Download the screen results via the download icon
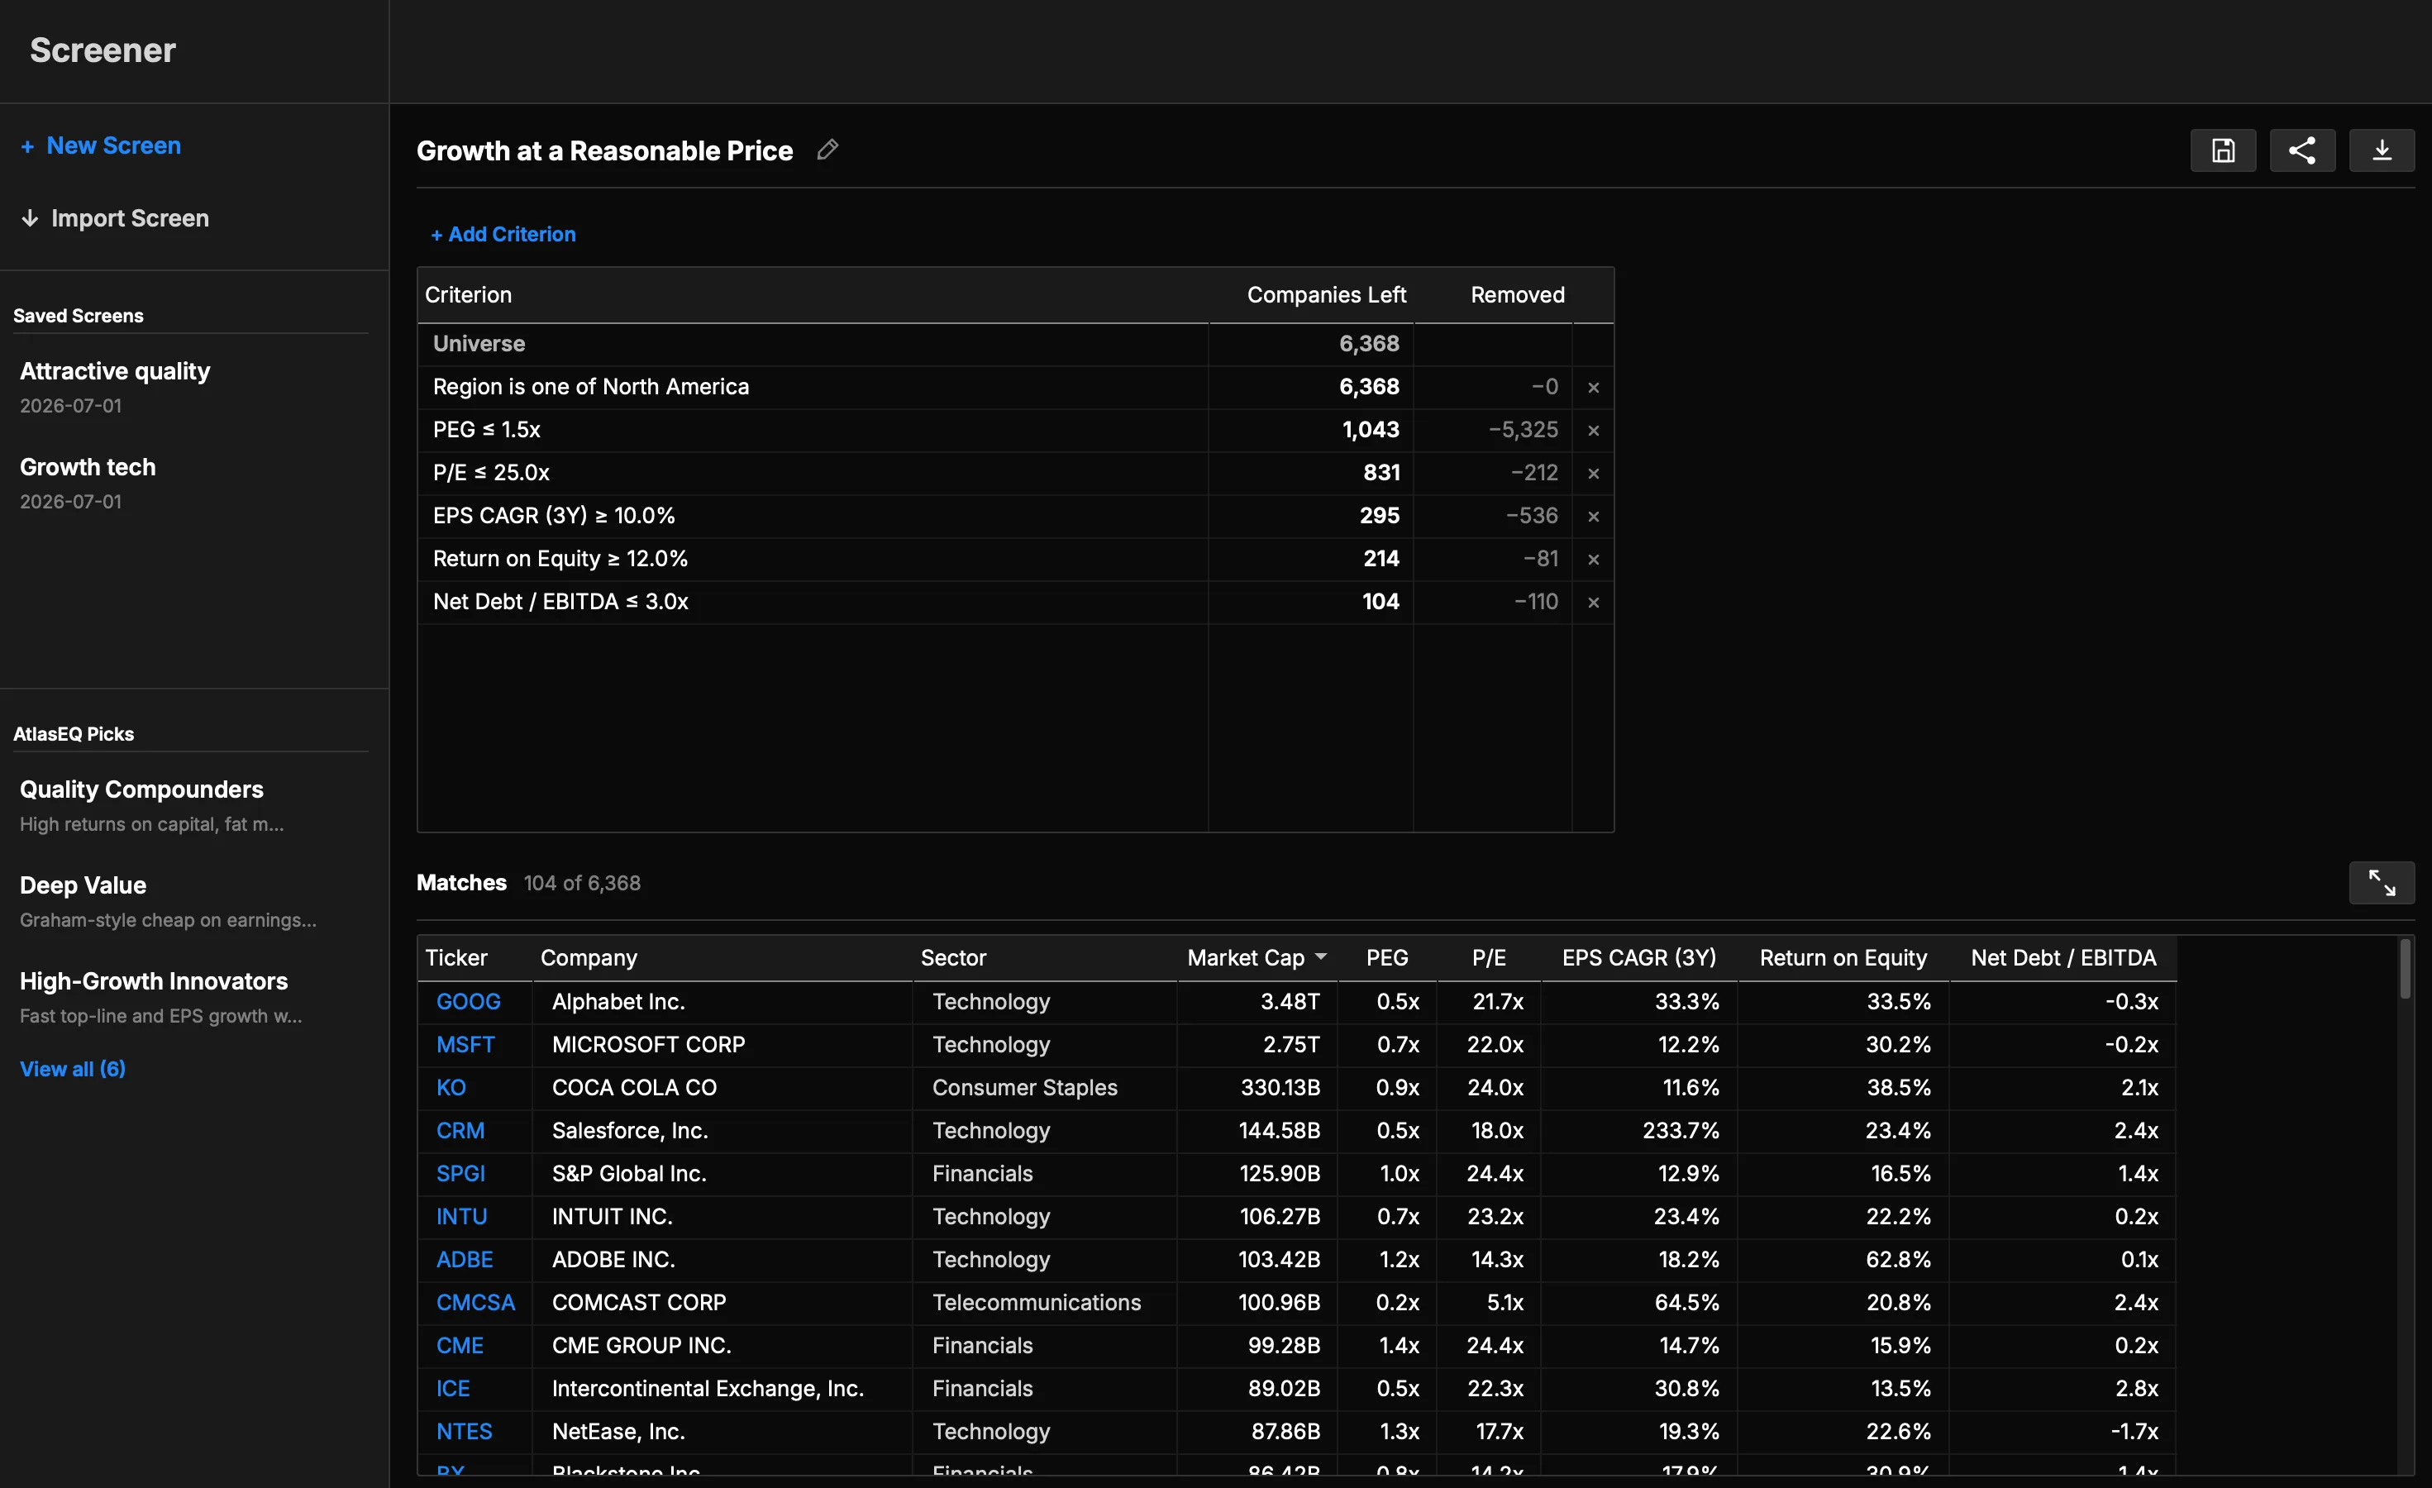Image resolution: width=2432 pixels, height=1488 pixels. (x=2382, y=151)
